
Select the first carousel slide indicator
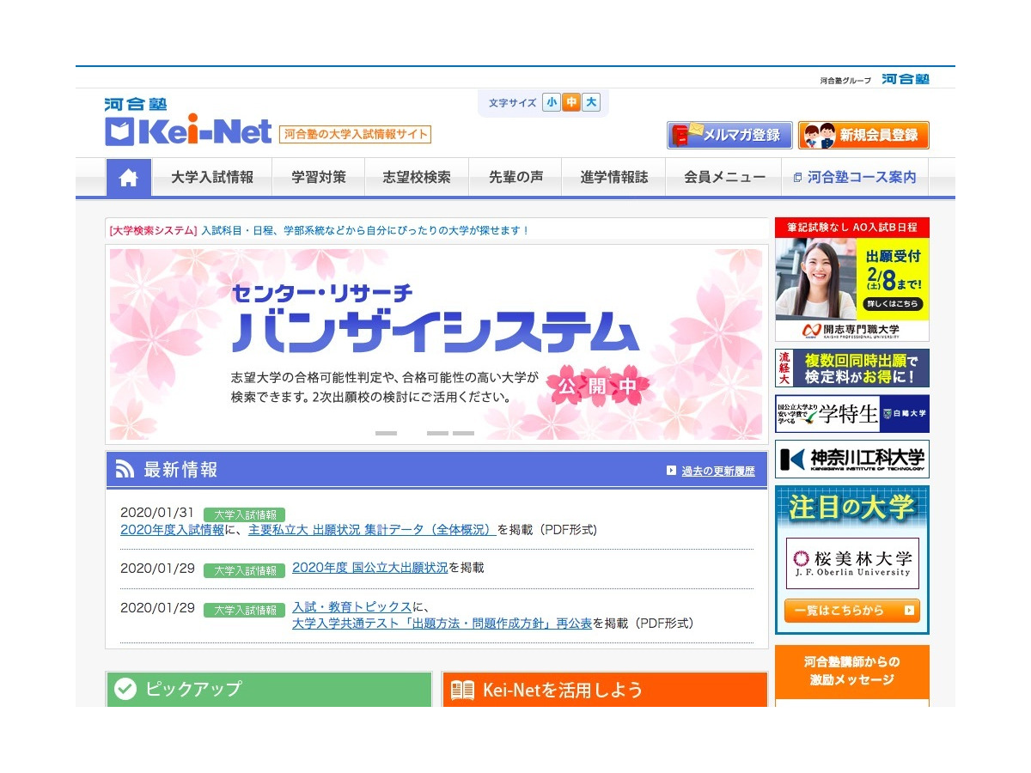[386, 433]
